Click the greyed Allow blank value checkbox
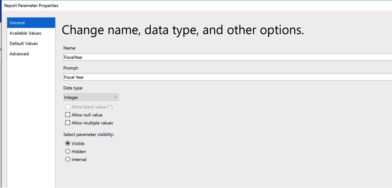The image size is (392, 188). pos(68,107)
